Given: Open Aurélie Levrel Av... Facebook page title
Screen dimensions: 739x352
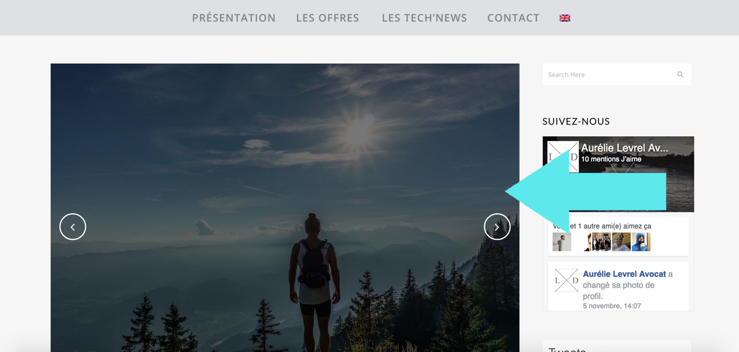Looking at the screenshot, I should [624, 148].
